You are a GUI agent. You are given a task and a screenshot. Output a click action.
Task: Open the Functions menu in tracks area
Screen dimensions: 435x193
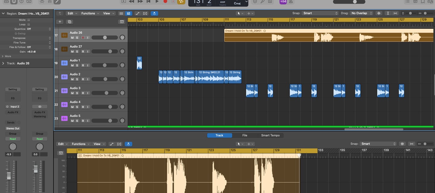point(90,13)
